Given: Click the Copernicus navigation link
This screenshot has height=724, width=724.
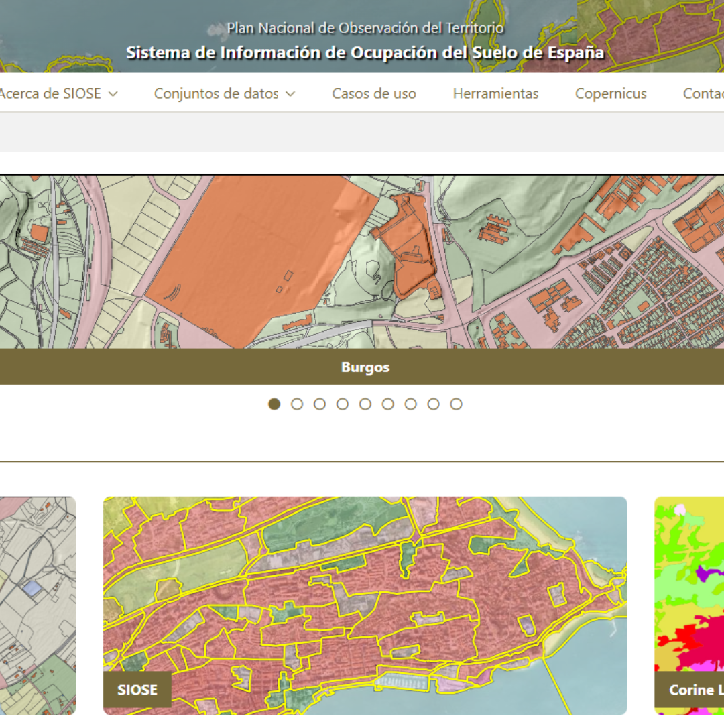Looking at the screenshot, I should (x=611, y=94).
